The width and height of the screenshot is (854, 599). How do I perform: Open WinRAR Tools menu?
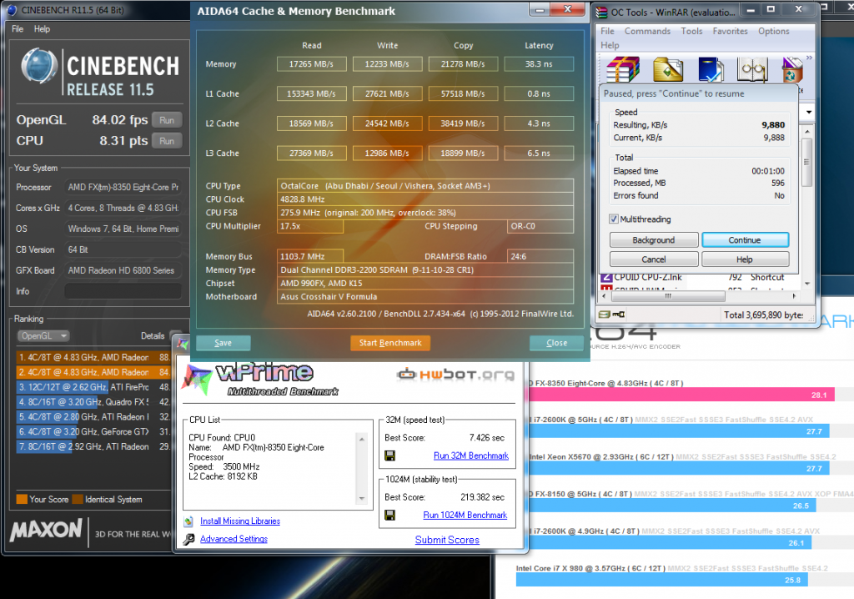(691, 31)
